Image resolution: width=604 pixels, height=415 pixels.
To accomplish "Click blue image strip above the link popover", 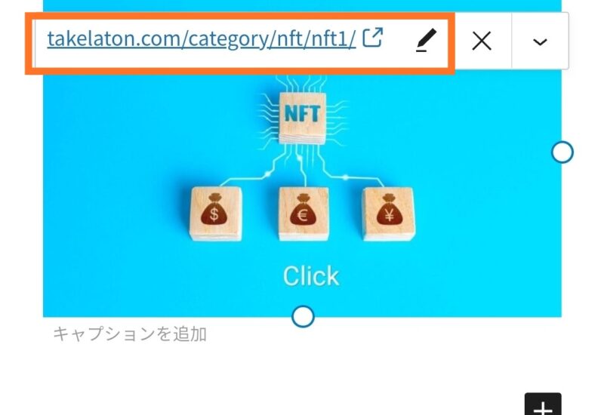I will click(302, 5).
